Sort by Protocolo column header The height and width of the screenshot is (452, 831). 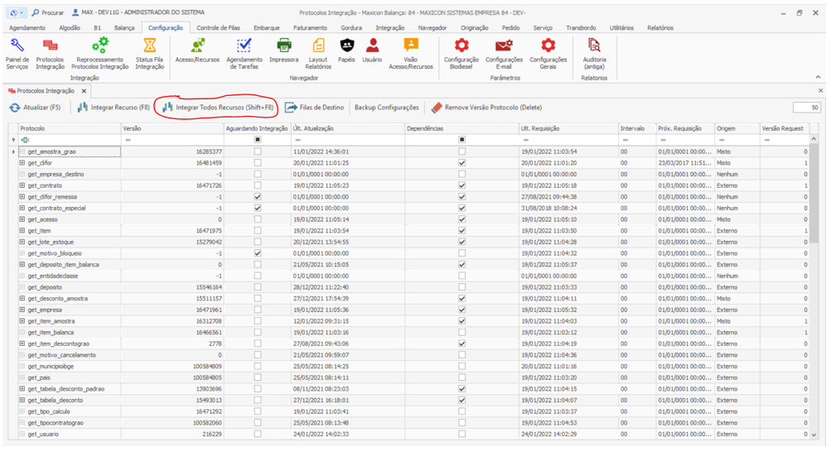click(69, 128)
